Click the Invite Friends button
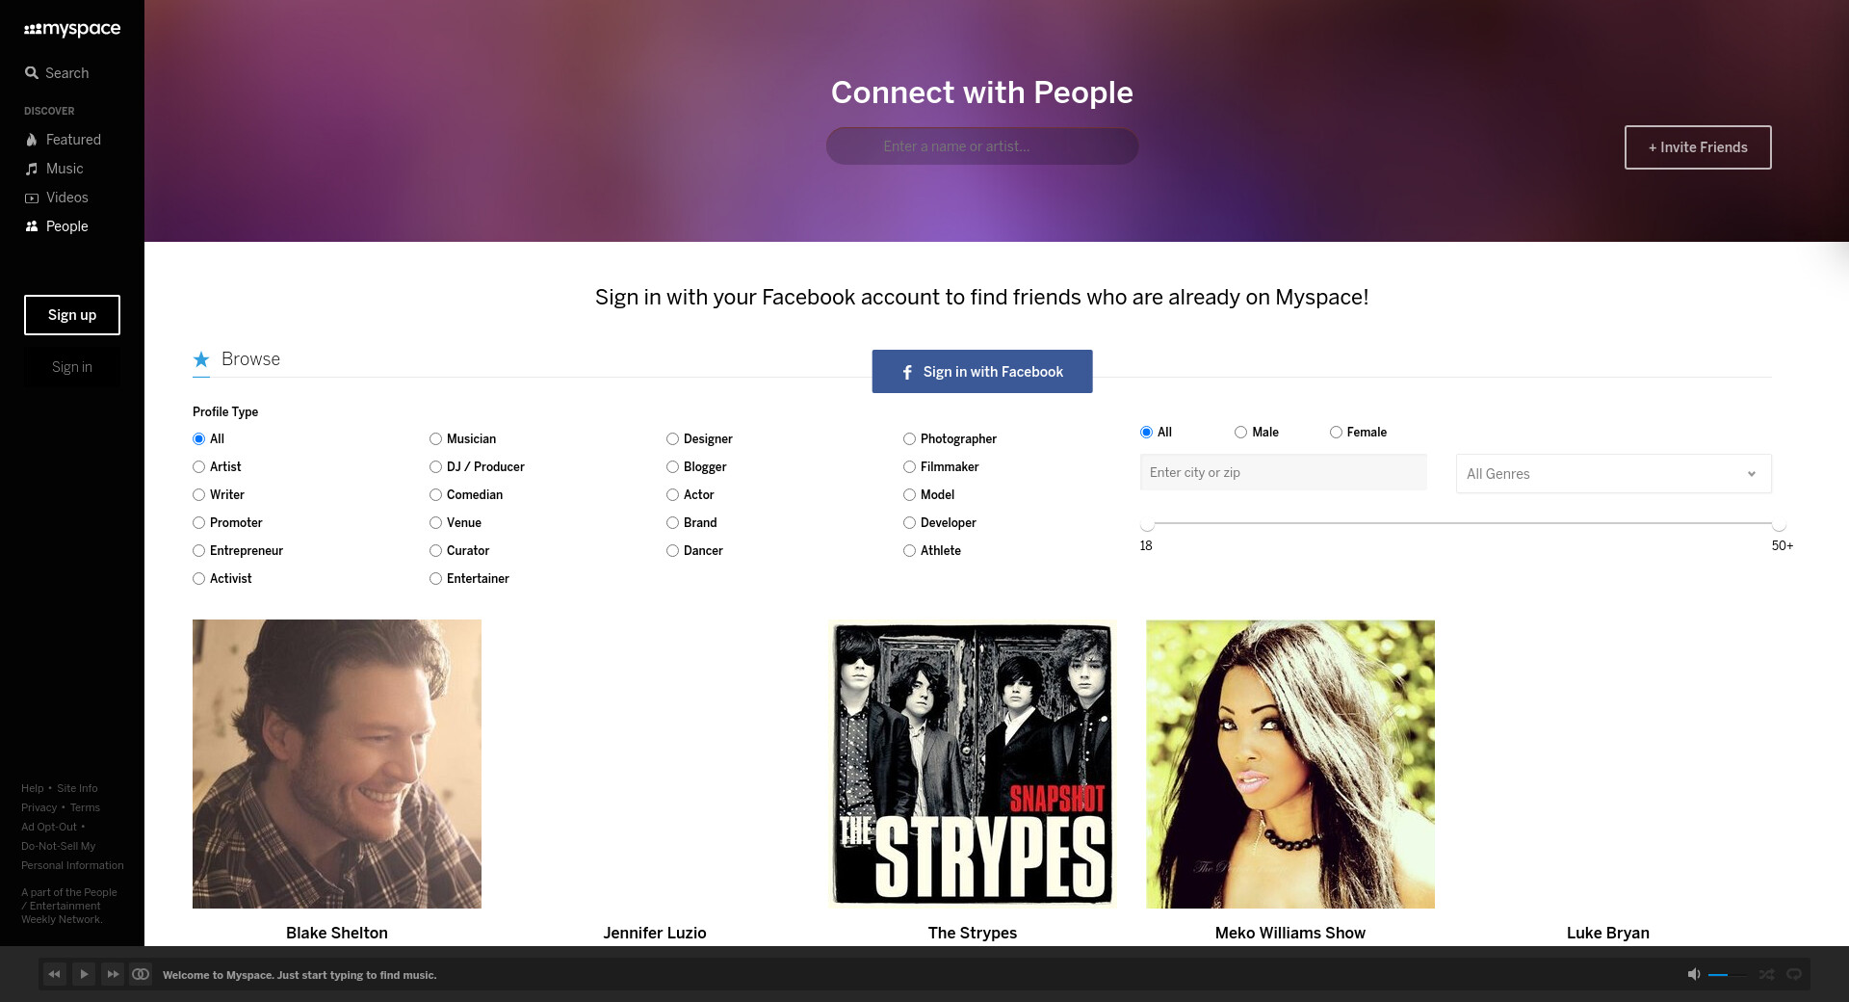 pyautogui.click(x=1698, y=147)
